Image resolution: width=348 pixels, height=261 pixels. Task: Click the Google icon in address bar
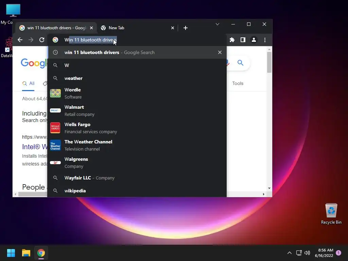(55, 40)
